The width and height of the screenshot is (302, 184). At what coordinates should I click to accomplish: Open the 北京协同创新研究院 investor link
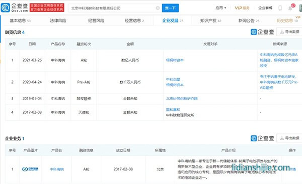pyautogui.click(x=182, y=99)
